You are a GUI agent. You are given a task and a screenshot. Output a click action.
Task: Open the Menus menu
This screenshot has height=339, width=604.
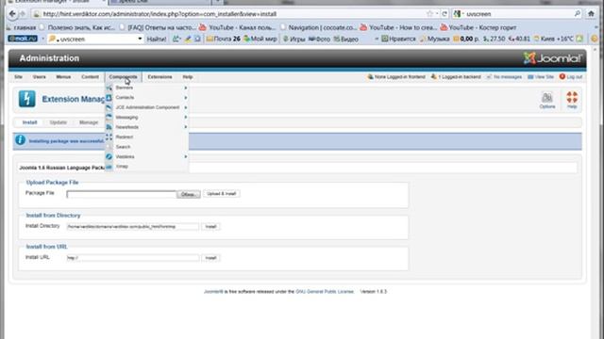click(63, 77)
